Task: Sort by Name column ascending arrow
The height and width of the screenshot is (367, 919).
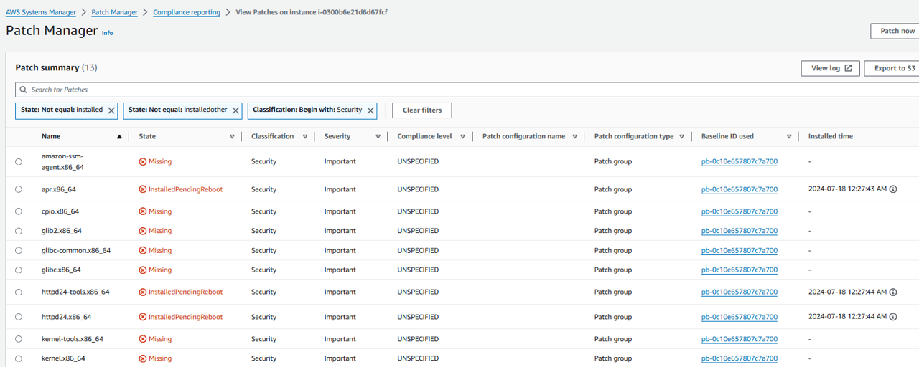Action: 119,137
